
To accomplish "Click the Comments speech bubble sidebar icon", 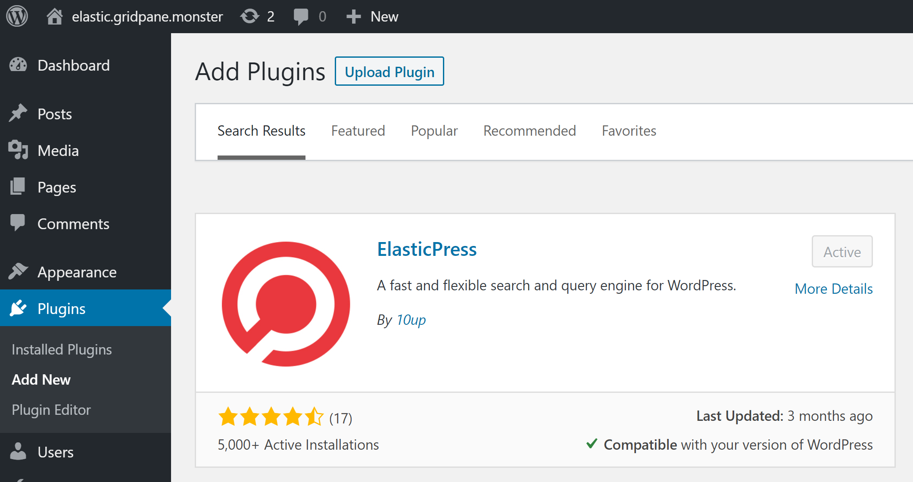I will pyautogui.click(x=18, y=223).
